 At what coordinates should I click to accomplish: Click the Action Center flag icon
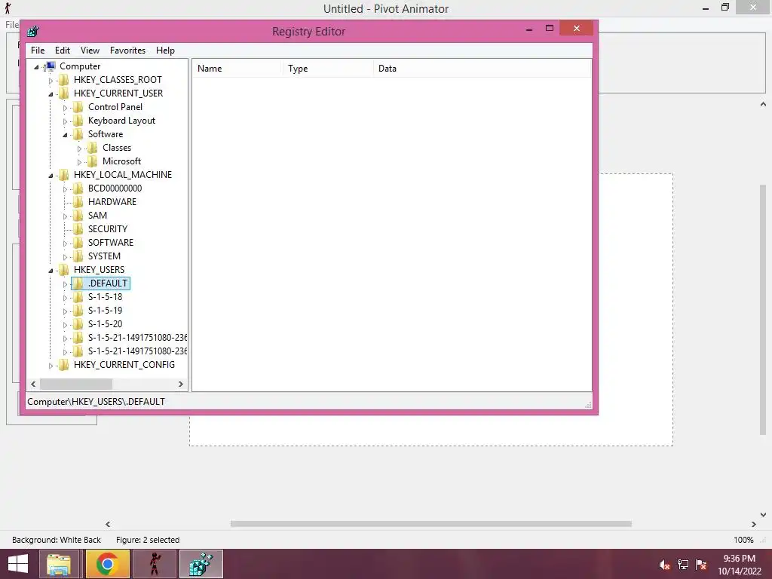click(x=701, y=565)
